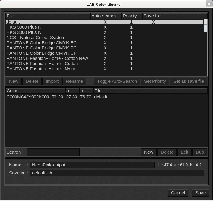Select PANTONE Fashion+Home - Nylon entry

tap(41, 69)
